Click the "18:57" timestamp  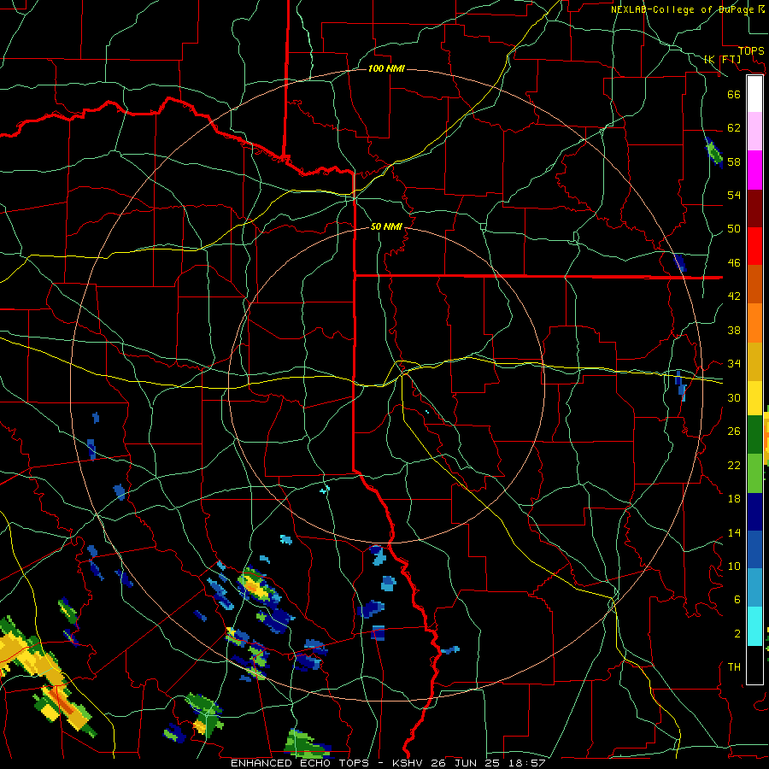pos(526,763)
